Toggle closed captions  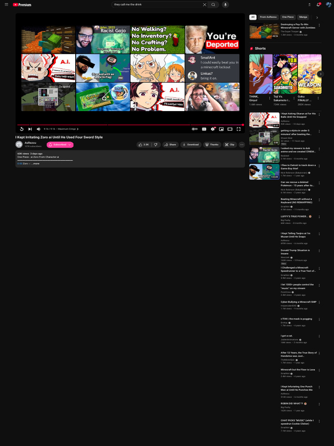pyautogui.click(x=204, y=129)
